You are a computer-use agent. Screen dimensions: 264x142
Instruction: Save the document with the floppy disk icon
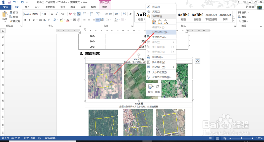click(x=9, y=2)
